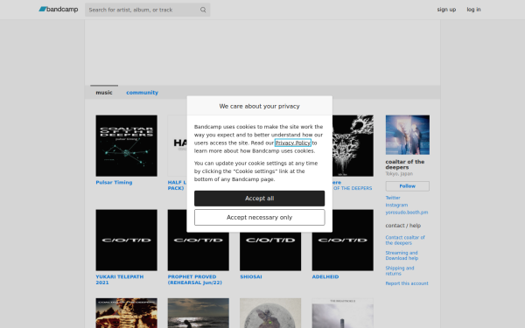Switch to the music tab
Viewport: 525px width, 328px height.
point(104,93)
